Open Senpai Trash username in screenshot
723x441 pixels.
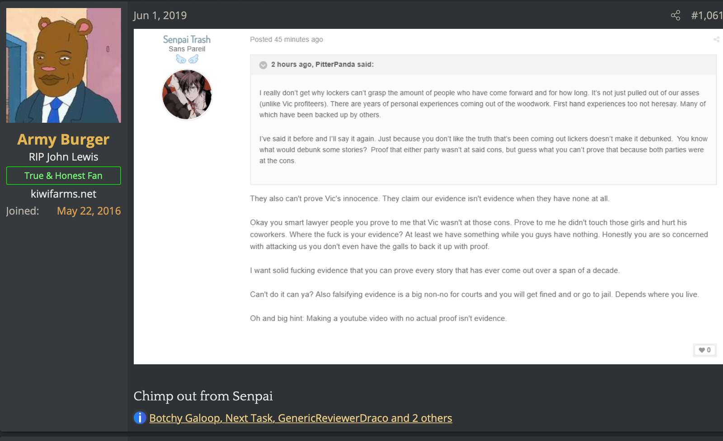coord(187,39)
